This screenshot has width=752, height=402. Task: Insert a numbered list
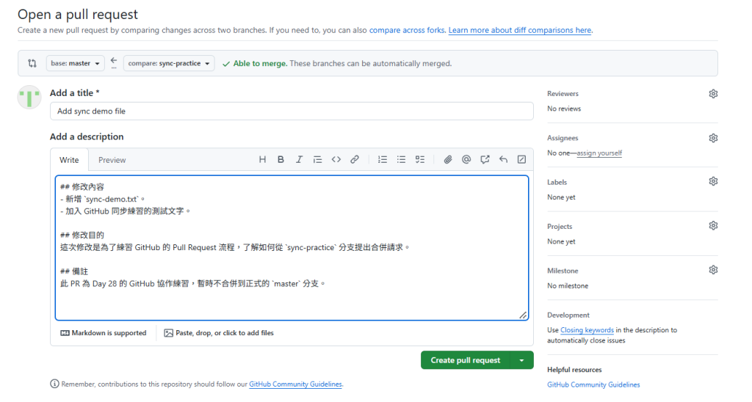pyautogui.click(x=382, y=160)
